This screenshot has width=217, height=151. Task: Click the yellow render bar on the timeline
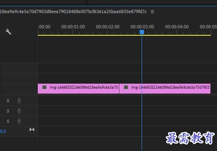coord(124,35)
